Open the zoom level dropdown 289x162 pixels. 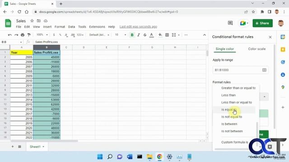pyautogui.click(x=42, y=35)
